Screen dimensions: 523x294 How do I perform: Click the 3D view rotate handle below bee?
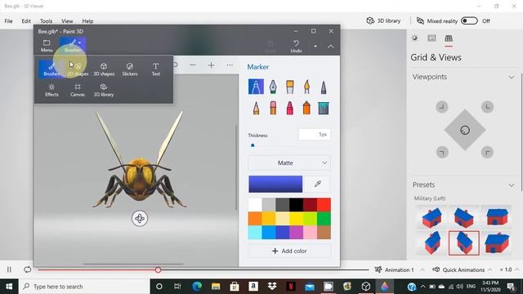[x=140, y=219]
